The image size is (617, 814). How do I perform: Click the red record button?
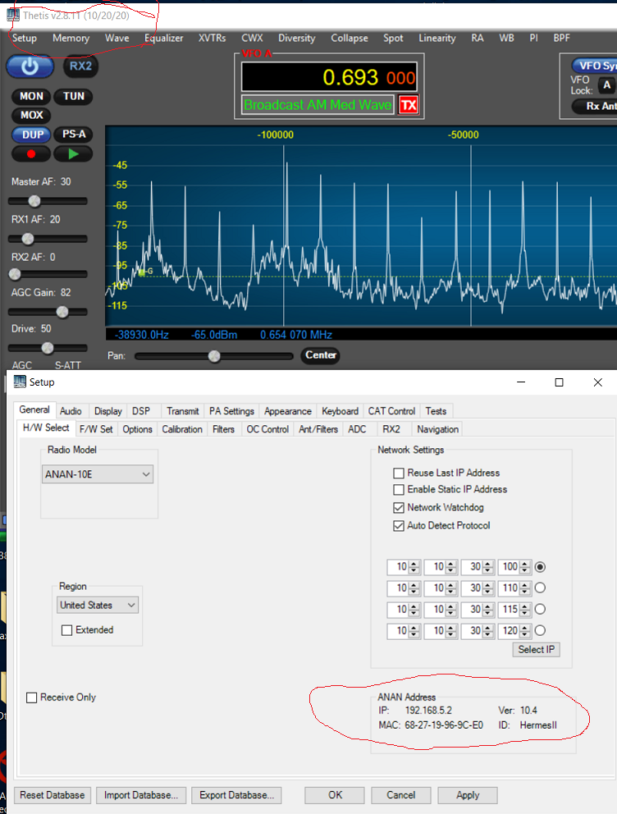31,153
